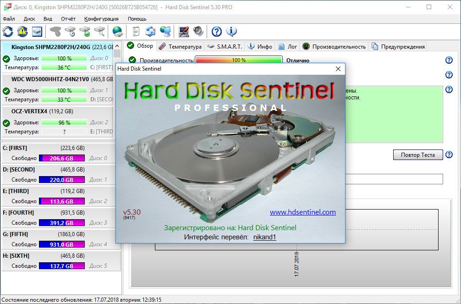Screen dimensions: 461x304
Task: Open the www.hdsentinel.com link
Action: (303, 212)
